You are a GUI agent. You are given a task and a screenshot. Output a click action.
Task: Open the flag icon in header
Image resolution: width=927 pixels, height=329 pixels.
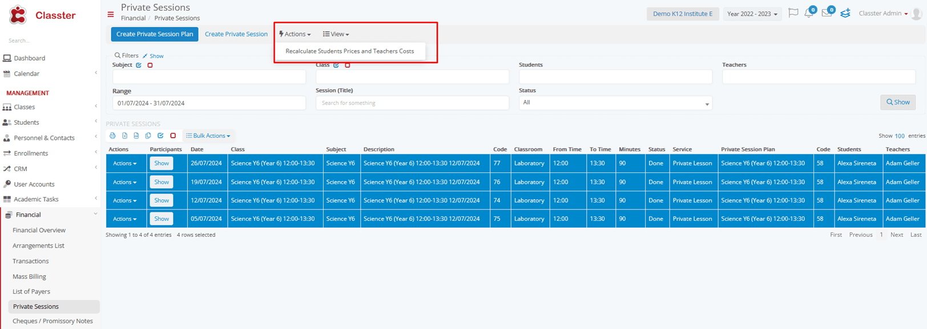793,13
